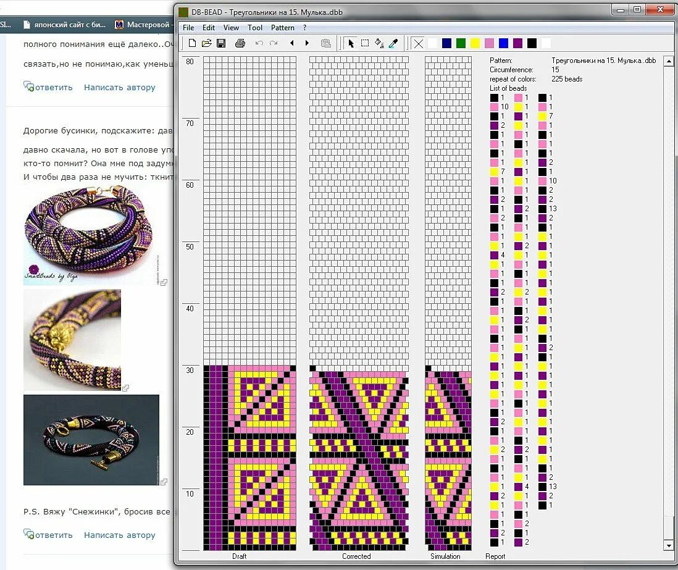
Task: Switch to 'японский сайт с би...' browser tab
Action: click(65, 25)
